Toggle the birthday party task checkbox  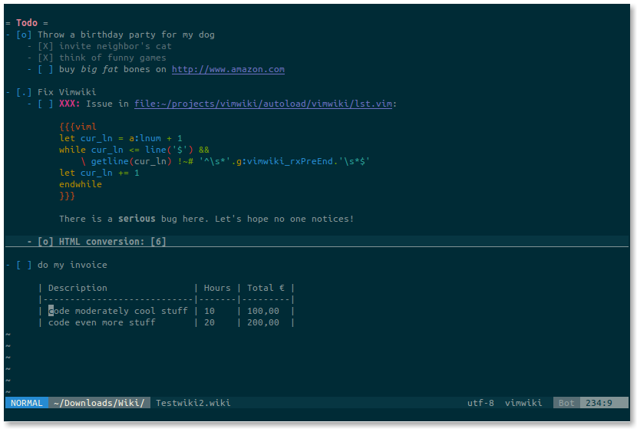24,35
